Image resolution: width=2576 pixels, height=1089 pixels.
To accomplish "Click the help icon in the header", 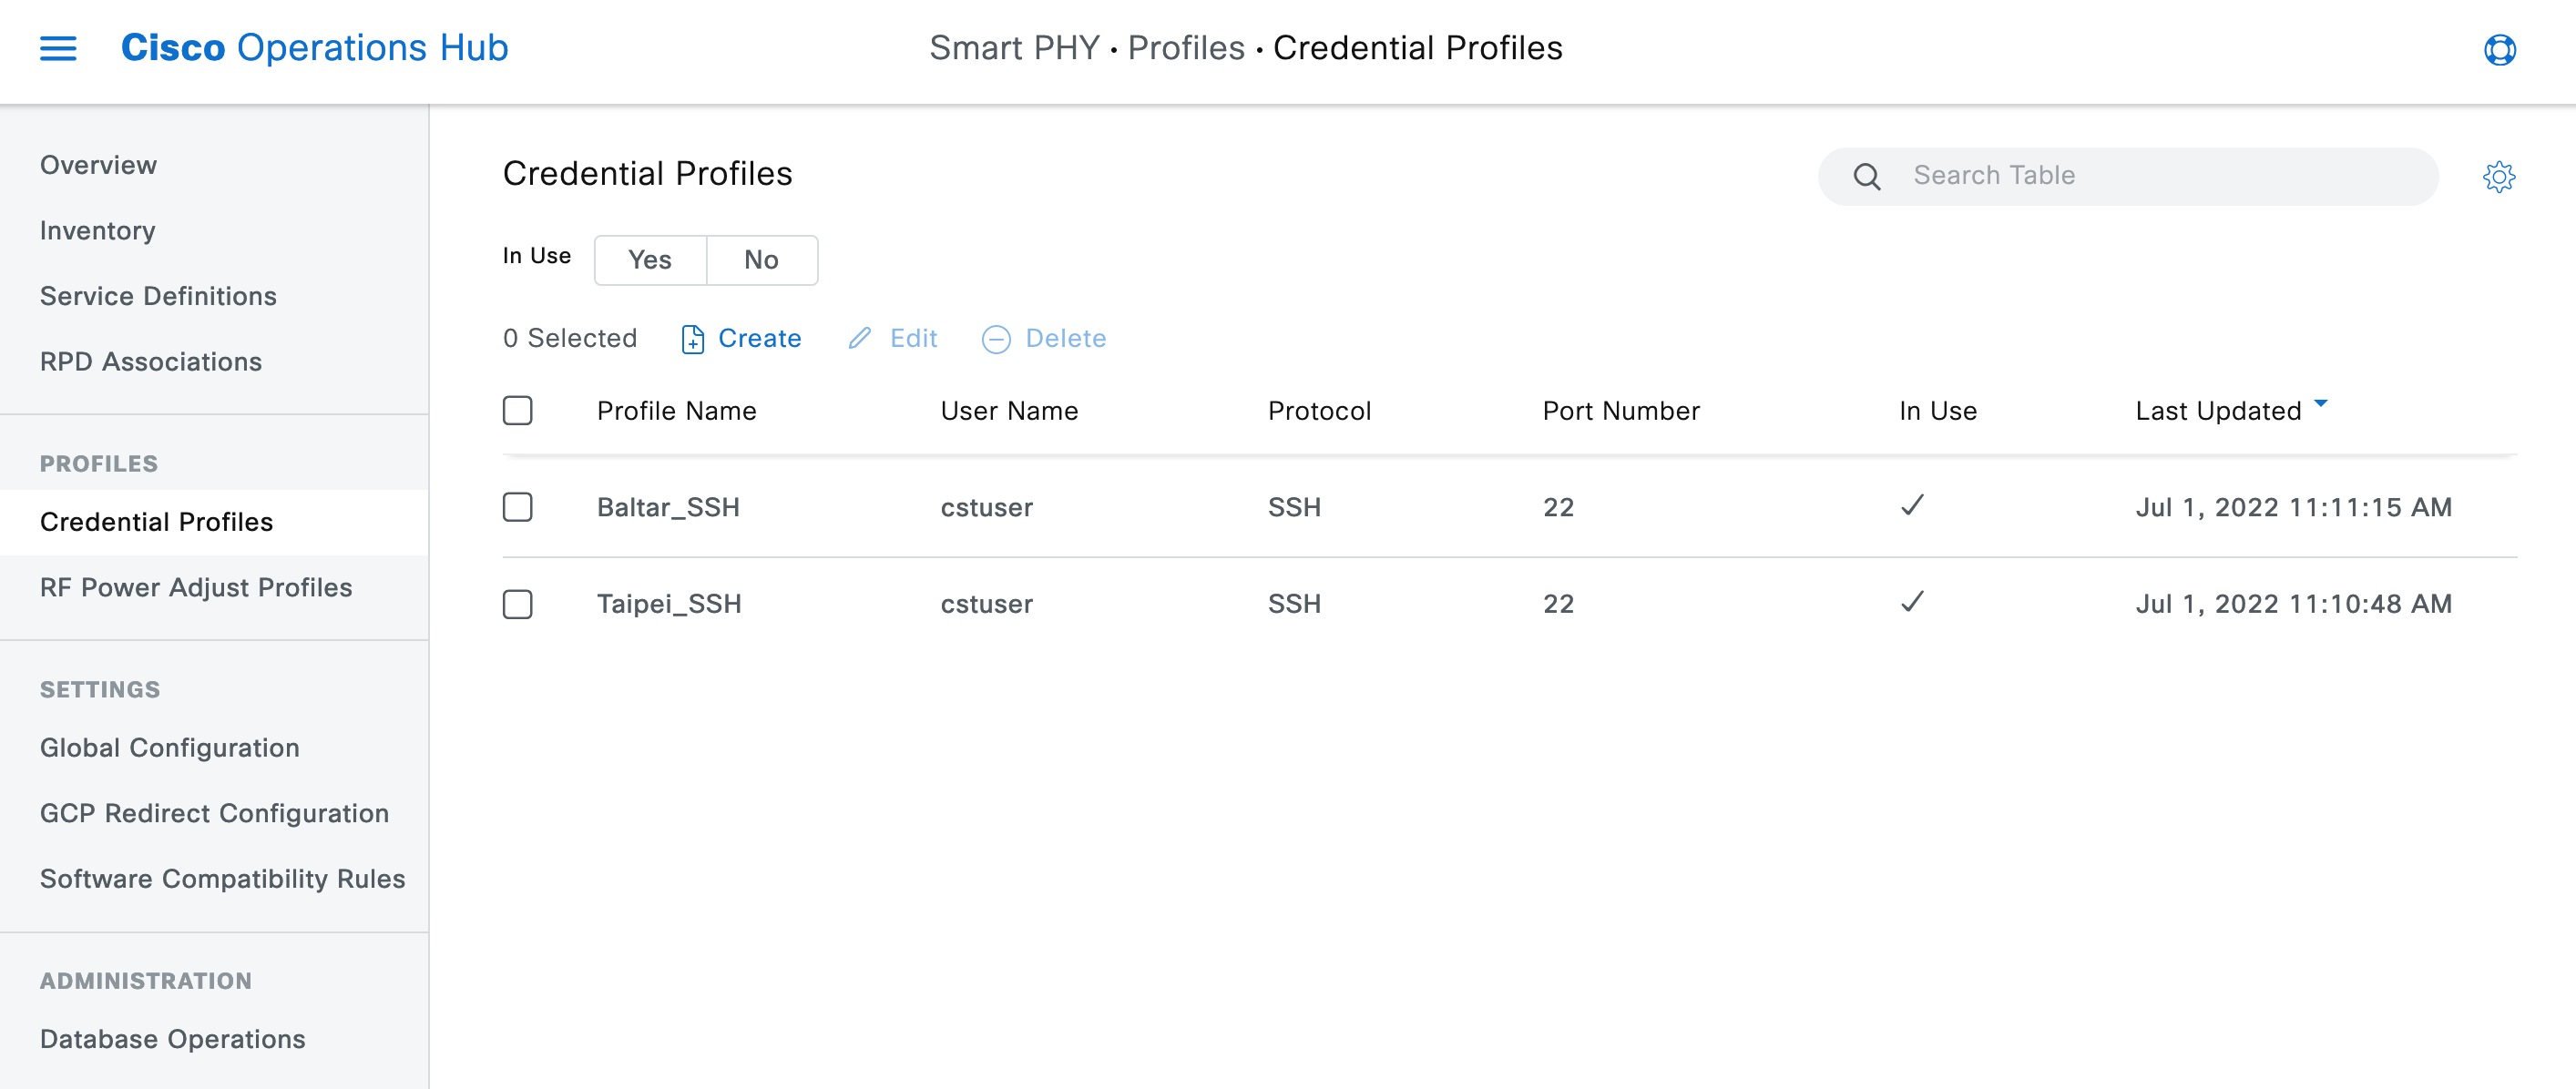I will (x=2500, y=50).
